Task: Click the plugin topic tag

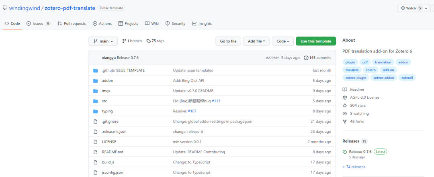Action: pyautogui.click(x=350, y=62)
